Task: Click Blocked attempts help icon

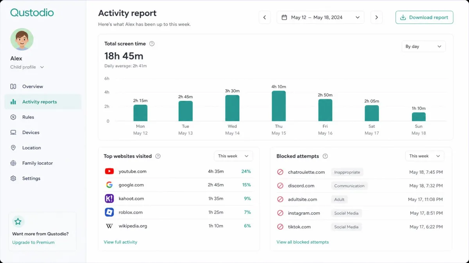Action: coord(325,156)
